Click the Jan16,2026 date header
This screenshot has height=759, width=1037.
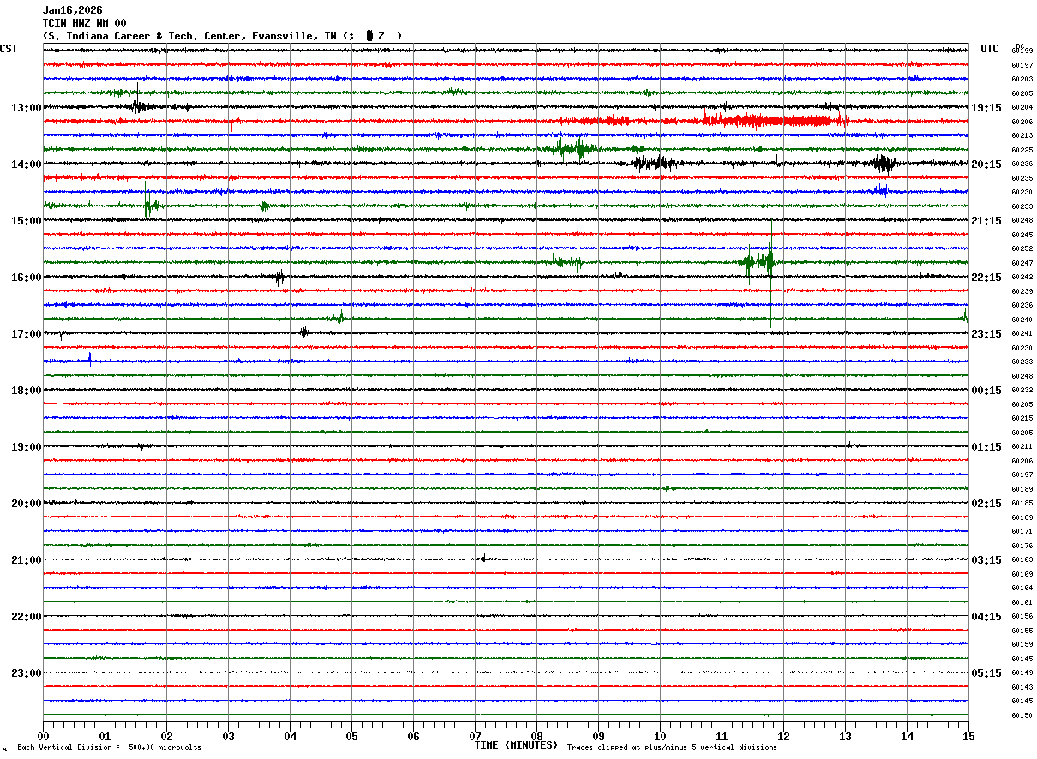click(73, 10)
